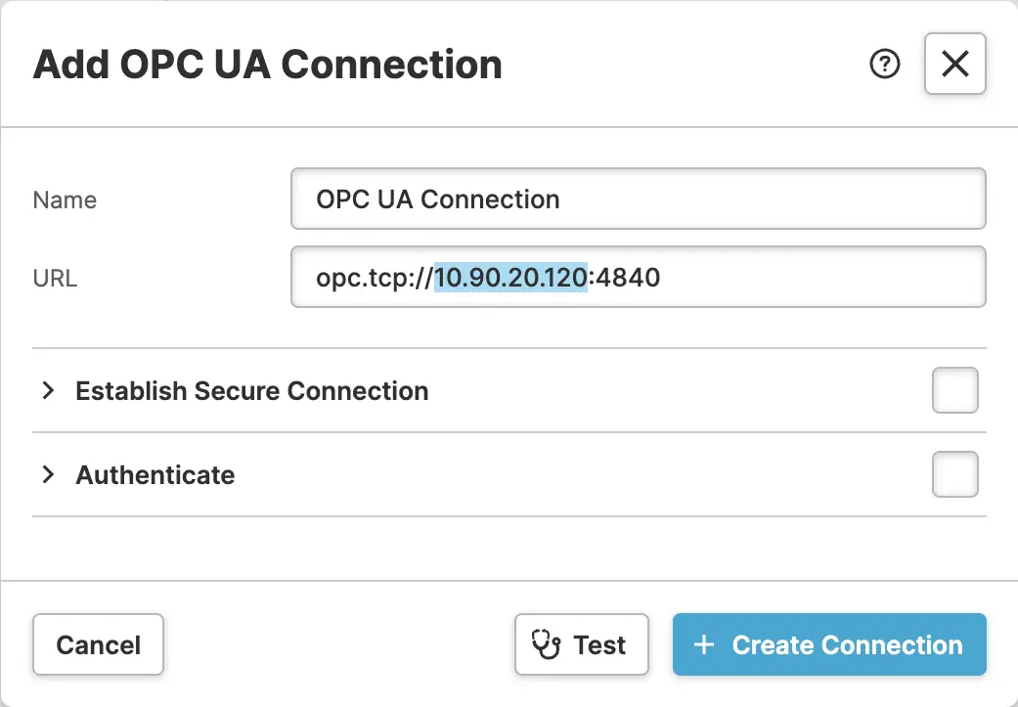Click the Name field label
The width and height of the screenshot is (1018, 707).
(x=65, y=200)
